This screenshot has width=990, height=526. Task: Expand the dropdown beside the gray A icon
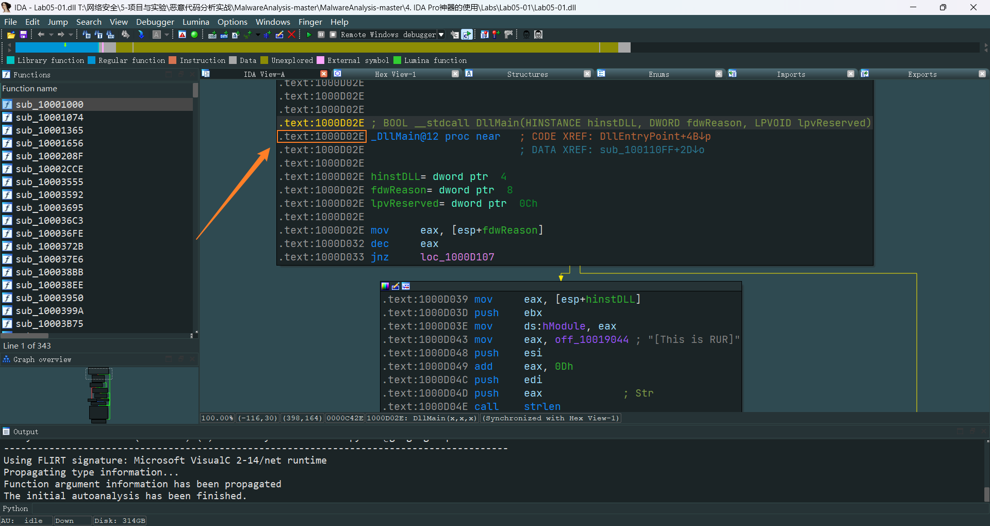click(167, 35)
